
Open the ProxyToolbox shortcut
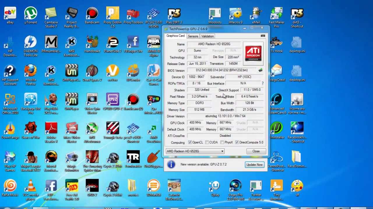click(x=133, y=15)
